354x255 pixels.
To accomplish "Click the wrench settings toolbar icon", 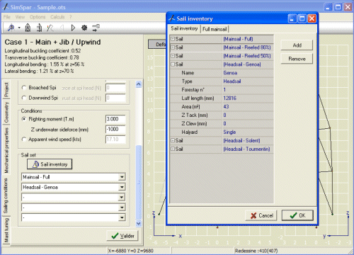I will click(96, 28).
